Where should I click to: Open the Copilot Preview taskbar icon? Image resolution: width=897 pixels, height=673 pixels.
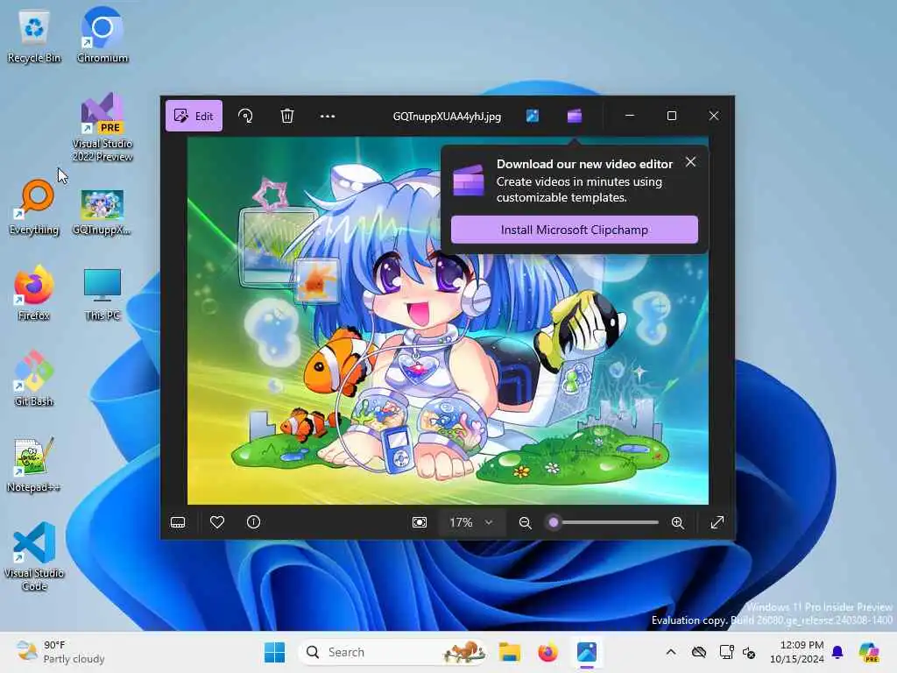point(869,652)
